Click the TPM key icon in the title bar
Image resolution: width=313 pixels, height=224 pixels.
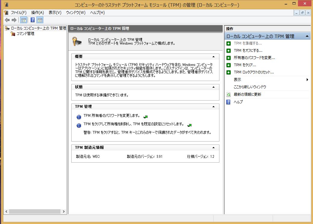point(6,5)
